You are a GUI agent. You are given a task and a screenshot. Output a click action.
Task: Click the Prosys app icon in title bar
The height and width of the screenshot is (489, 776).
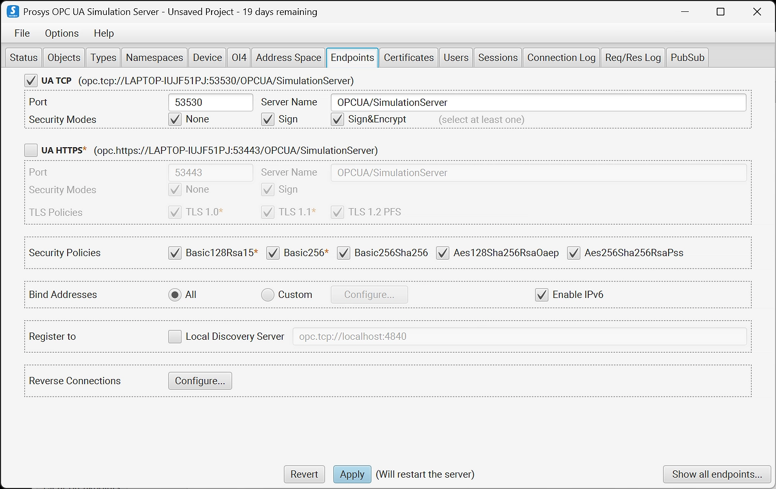point(12,11)
